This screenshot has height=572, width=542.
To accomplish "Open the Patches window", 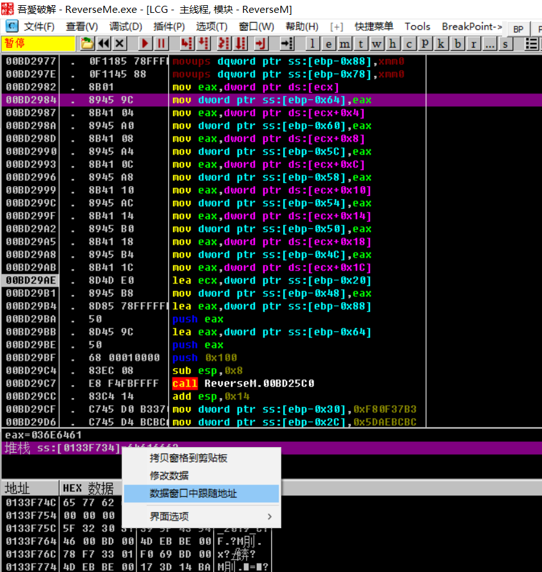I will click(x=424, y=44).
